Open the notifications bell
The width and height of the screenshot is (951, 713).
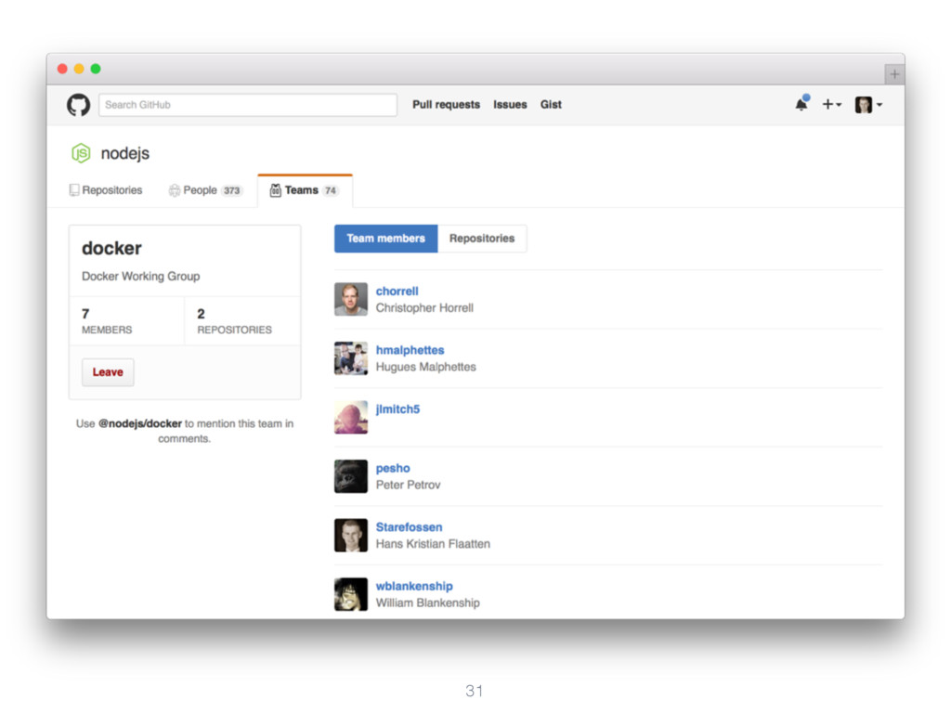[801, 104]
